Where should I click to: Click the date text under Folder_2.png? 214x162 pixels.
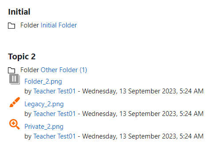(x=143, y=91)
